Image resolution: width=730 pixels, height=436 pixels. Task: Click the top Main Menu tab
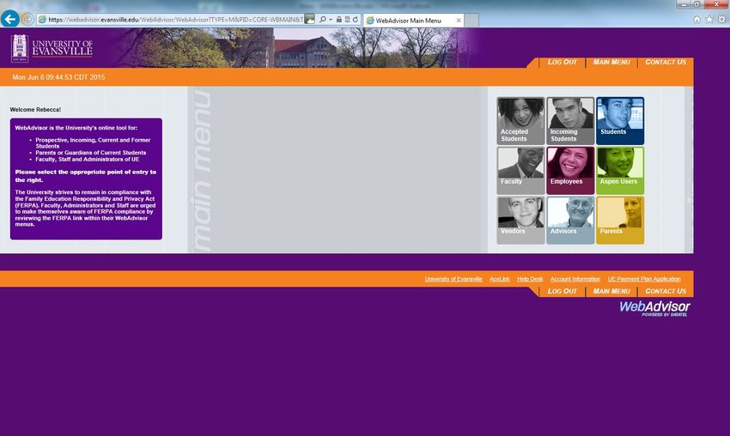tap(611, 62)
